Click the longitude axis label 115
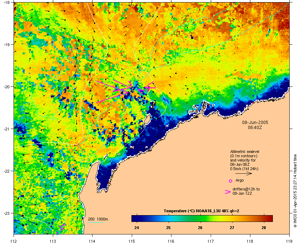Image resolution: width=300 pixels, height=243 pixels. tap(132, 241)
